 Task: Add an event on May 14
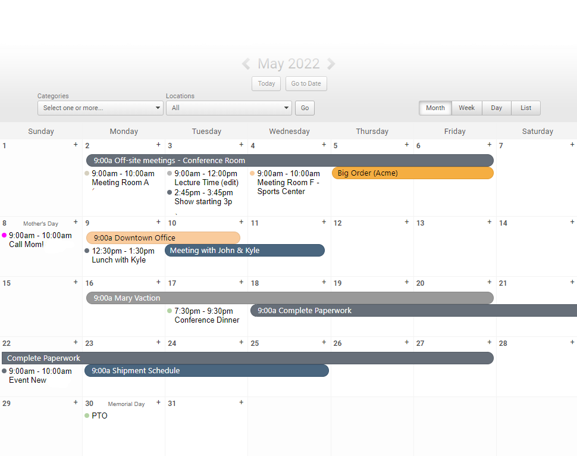(x=572, y=222)
